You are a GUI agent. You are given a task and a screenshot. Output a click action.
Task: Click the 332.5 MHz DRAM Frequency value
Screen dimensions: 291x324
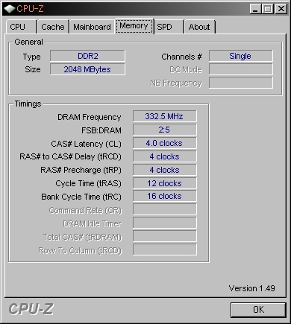point(165,116)
